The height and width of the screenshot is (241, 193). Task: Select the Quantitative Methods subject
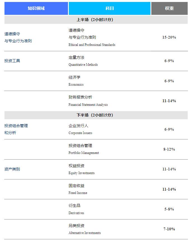[83, 65]
